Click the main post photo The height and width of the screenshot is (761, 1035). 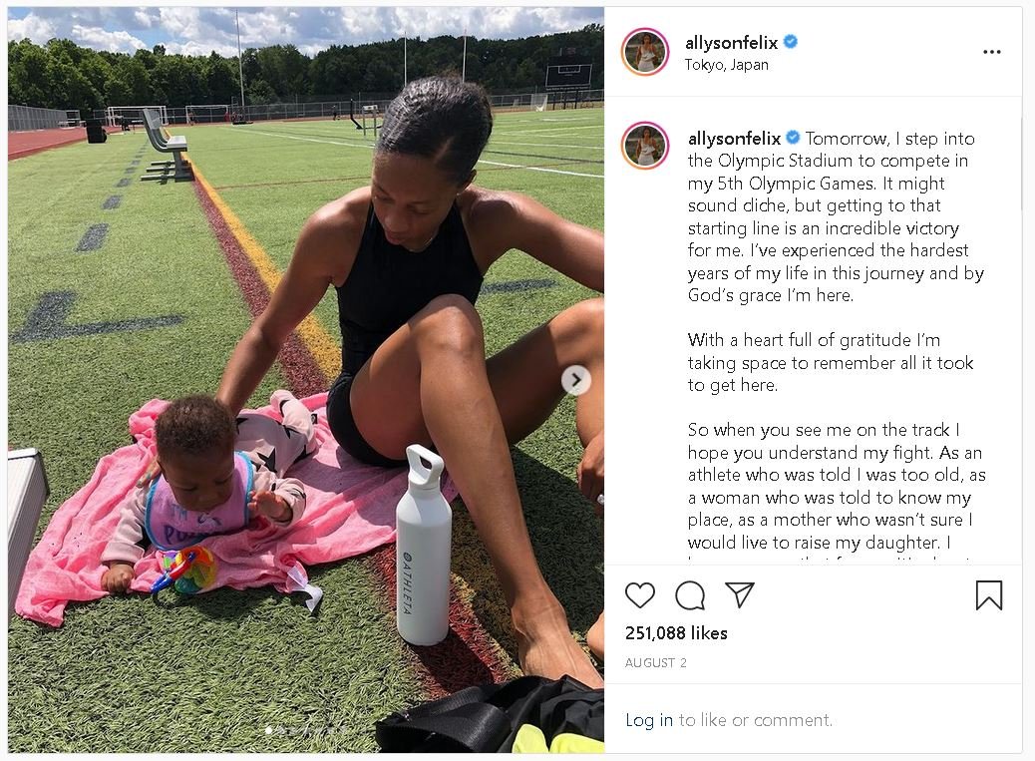pos(306,380)
